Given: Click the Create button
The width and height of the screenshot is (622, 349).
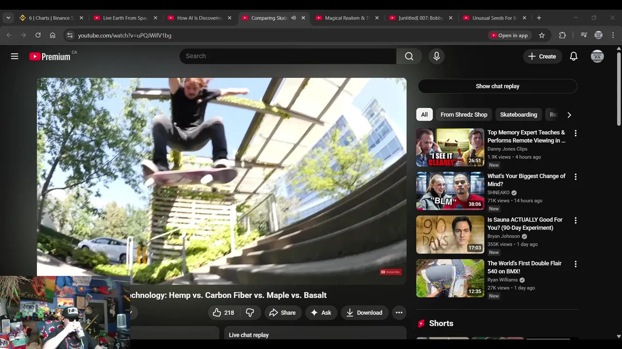Looking at the screenshot, I should coord(542,56).
